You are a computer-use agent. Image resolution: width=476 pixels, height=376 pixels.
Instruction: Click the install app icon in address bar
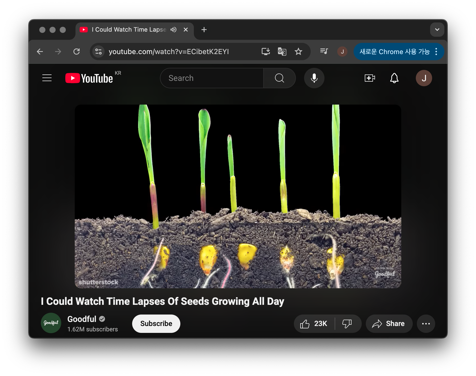(266, 52)
